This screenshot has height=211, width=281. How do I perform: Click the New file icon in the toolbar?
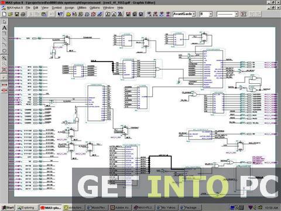[4, 14]
